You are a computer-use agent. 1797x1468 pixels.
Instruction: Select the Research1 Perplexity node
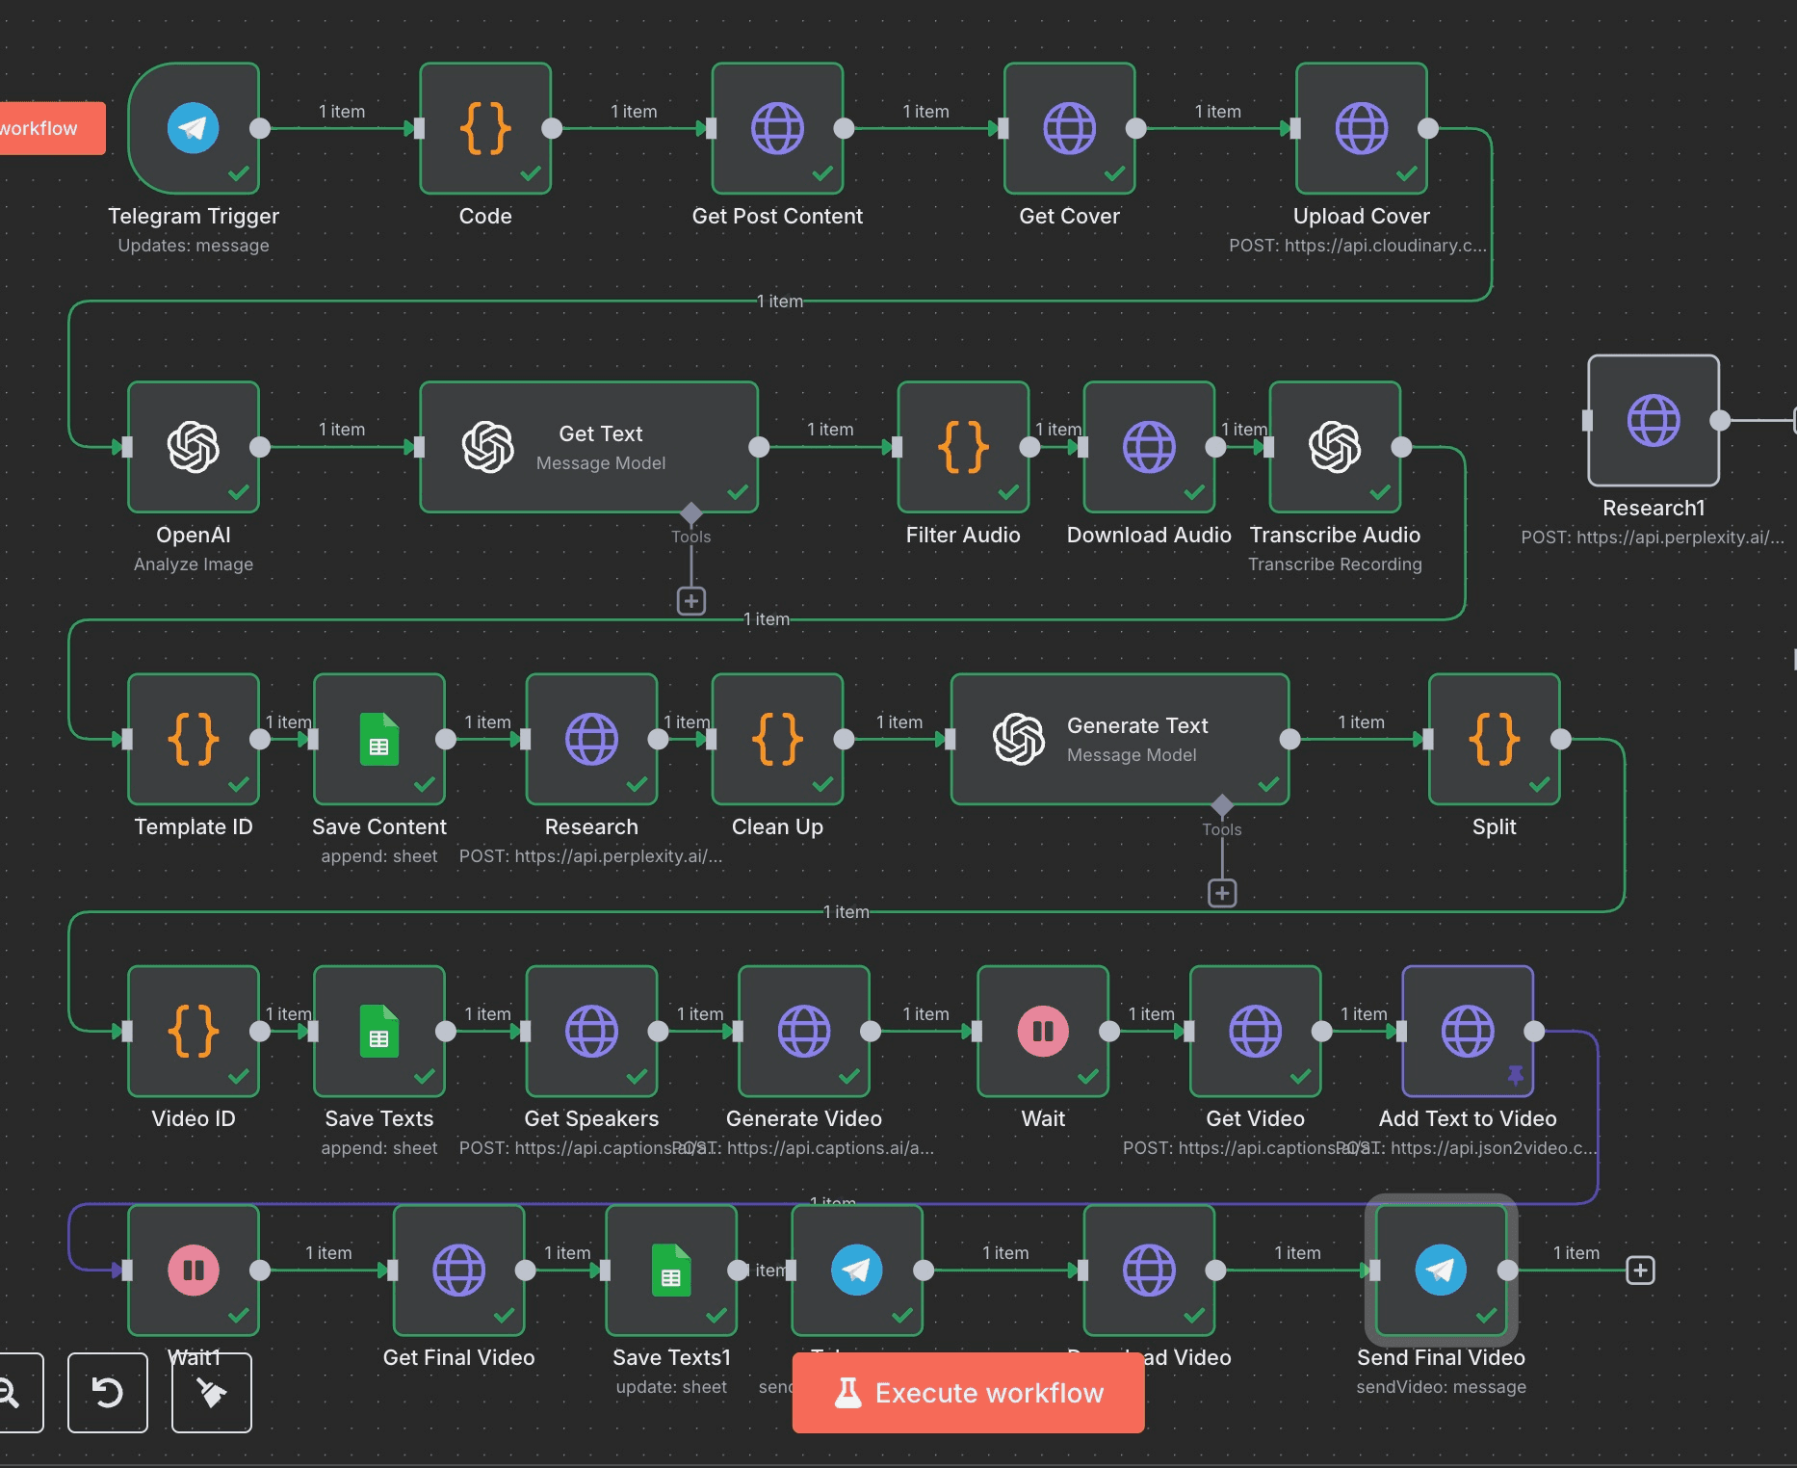[1652, 421]
